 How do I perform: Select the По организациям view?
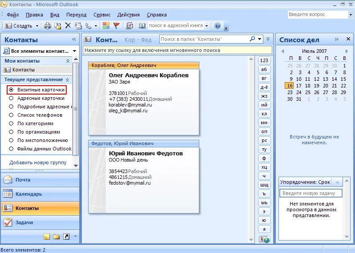click(34, 132)
